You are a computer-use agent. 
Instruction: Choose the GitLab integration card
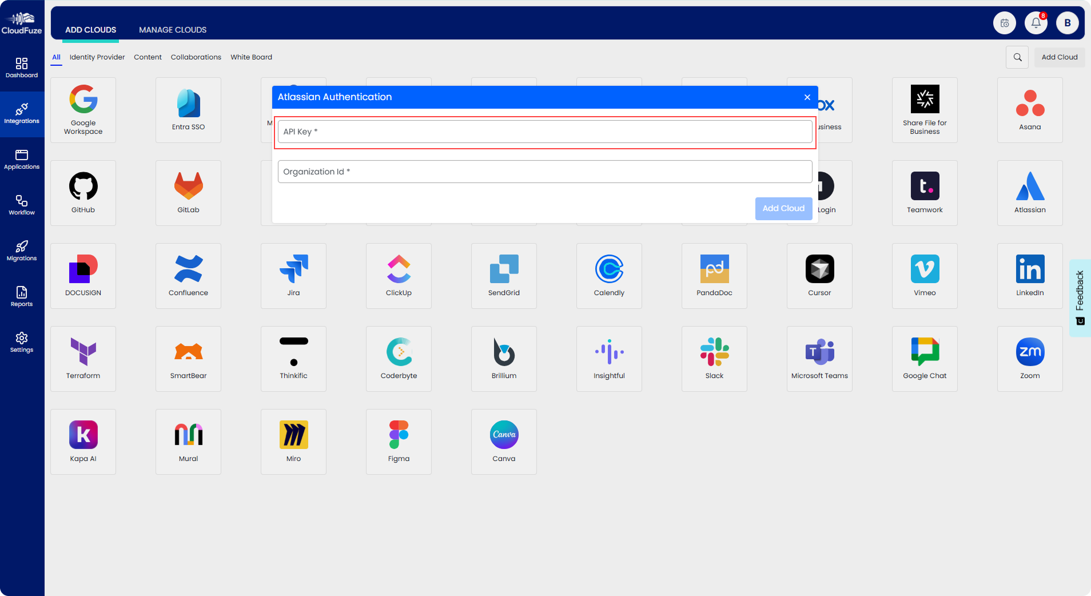click(188, 193)
